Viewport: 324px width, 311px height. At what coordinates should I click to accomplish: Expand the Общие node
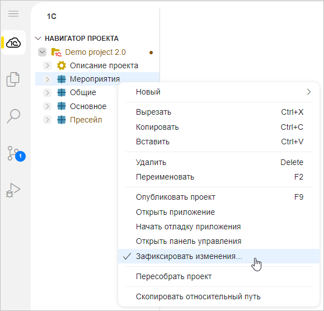(x=48, y=93)
